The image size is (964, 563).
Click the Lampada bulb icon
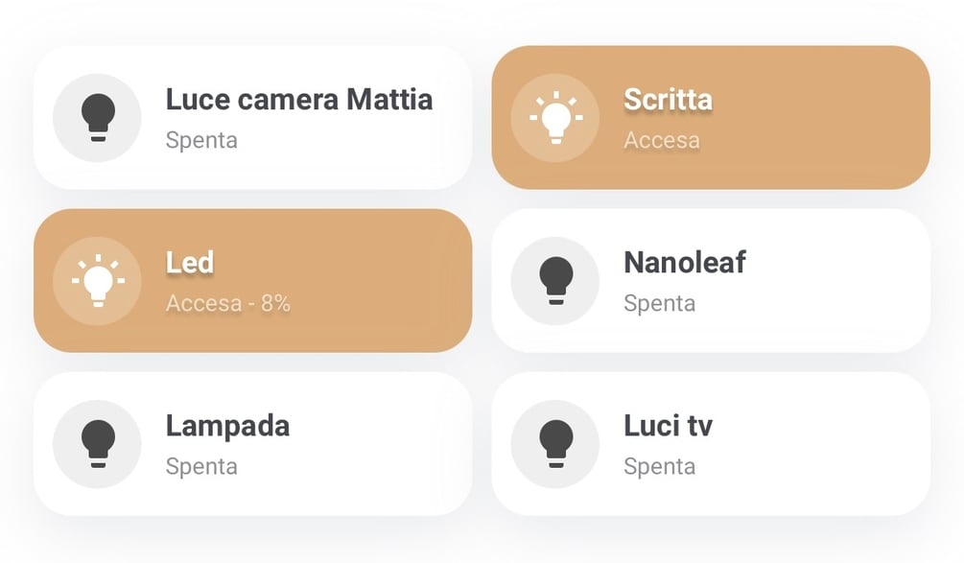coord(97,444)
